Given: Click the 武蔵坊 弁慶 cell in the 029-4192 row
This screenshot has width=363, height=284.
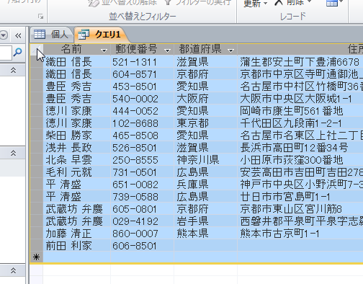Looking at the screenshot, I should 77,221.
